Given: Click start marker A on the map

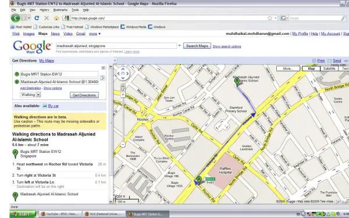Looking at the screenshot, I should pos(199,180).
